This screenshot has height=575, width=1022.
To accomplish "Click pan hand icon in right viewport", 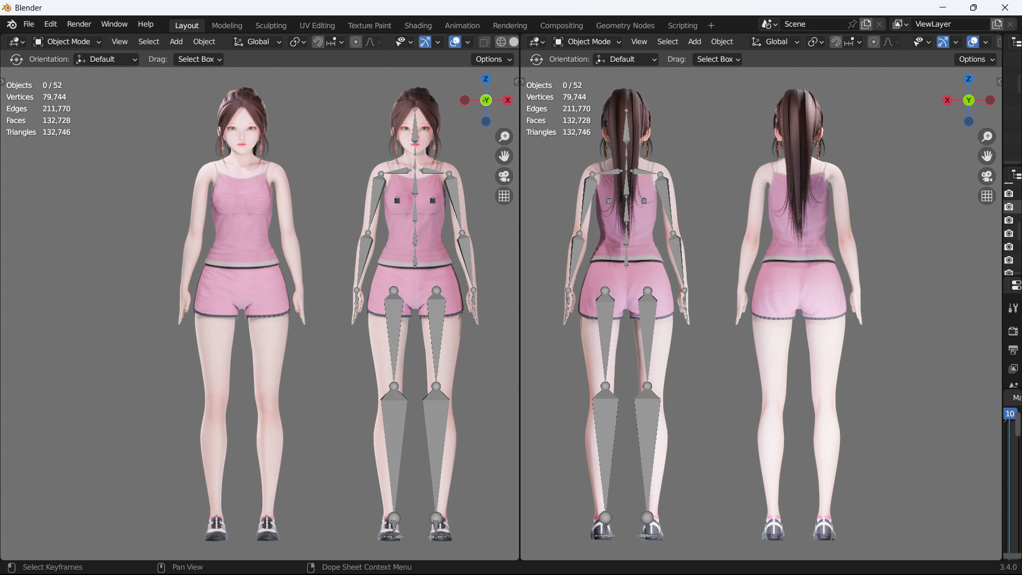I will pos(987,157).
